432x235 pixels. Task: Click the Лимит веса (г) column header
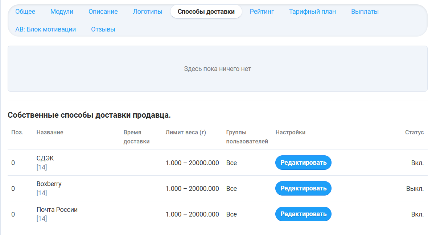pos(186,133)
